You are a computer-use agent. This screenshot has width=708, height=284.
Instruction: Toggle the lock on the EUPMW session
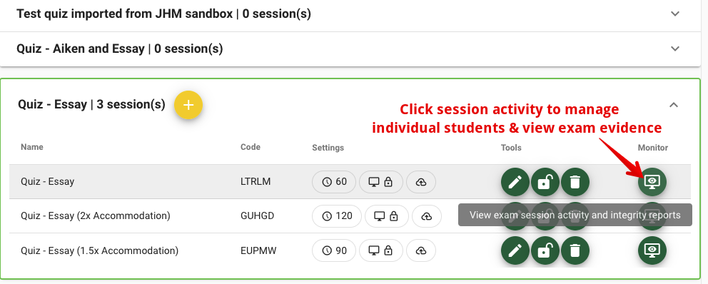[x=545, y=250]
